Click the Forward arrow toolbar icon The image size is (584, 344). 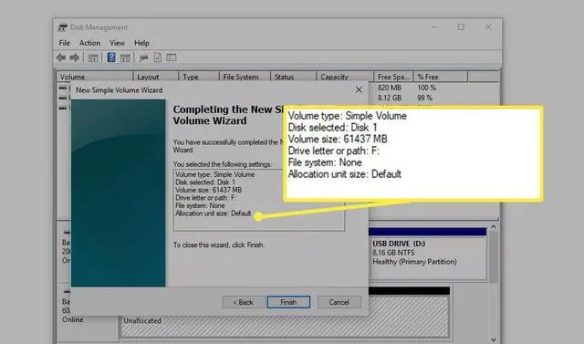pyautogui.click(x=75, y=57)
